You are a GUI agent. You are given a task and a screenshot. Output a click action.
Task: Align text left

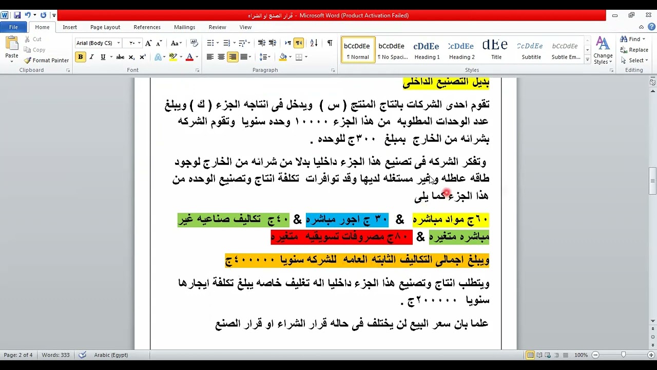pyautogui.click(x=210, y=57)
